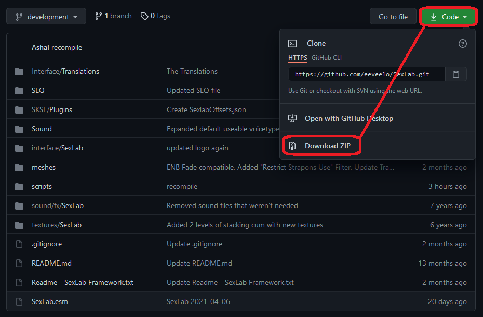The height and width of the screenshot is (317, 483).
Task: Click the folder icon for meshes
Action: click(x=19, y=168)
